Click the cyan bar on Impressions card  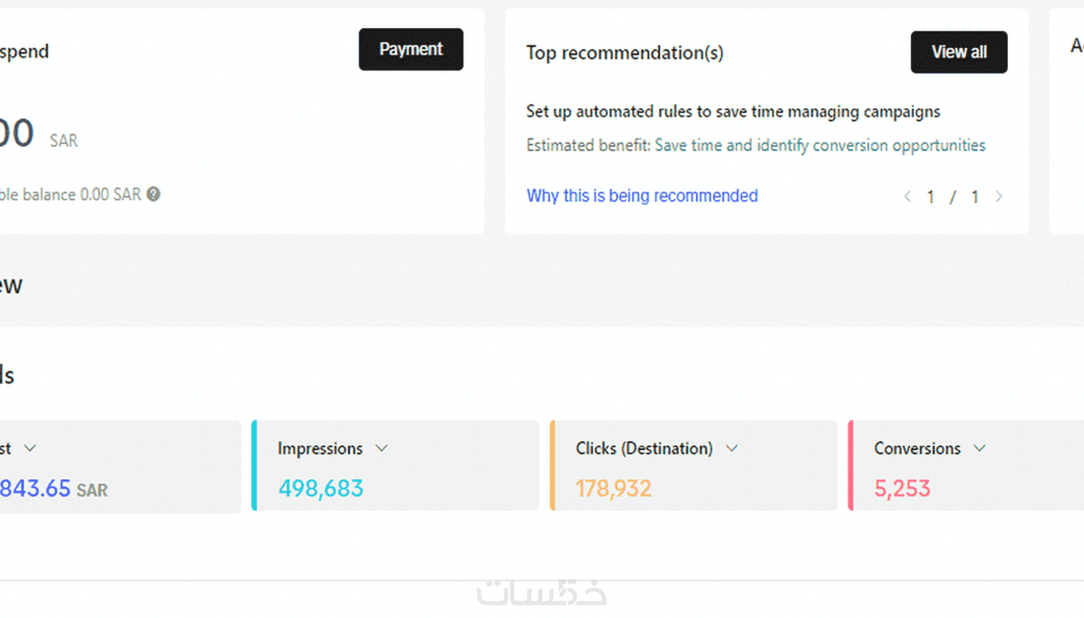[x=254, y=466]
